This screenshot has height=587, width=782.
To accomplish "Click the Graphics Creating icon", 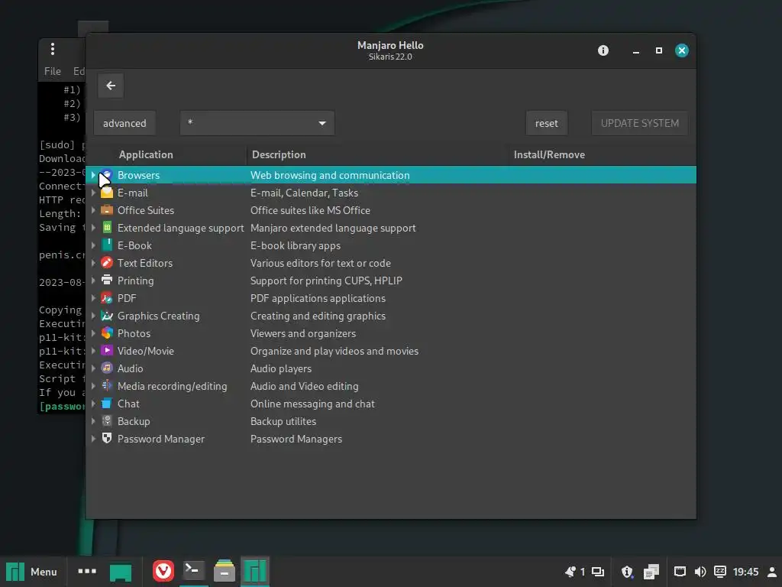I will 107,316.
